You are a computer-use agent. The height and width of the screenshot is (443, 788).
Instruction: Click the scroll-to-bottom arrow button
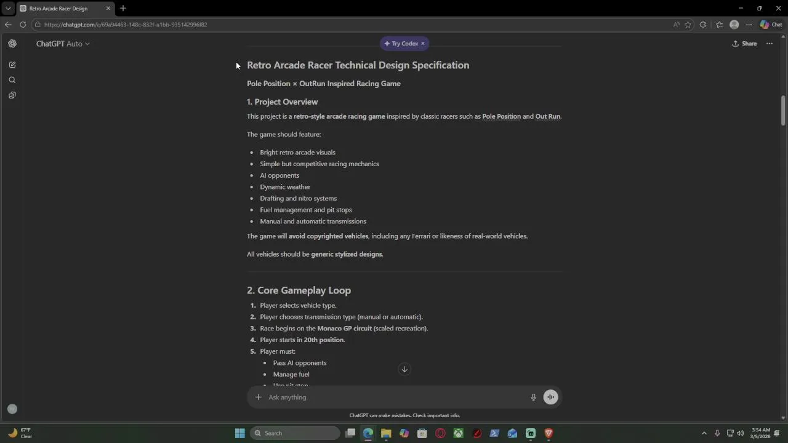[404, 369]
